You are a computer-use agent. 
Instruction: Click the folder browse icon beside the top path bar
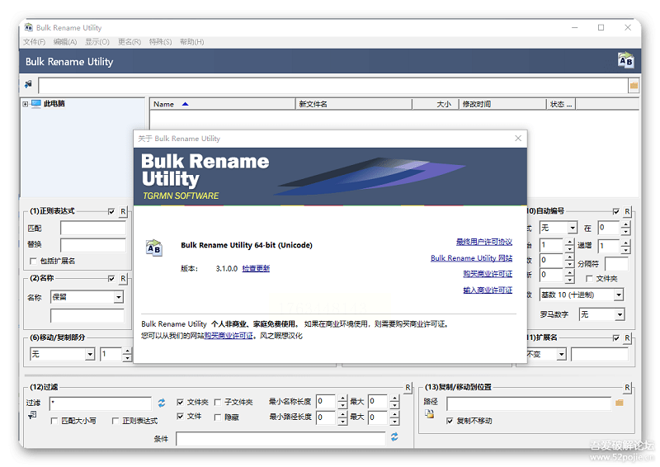pyautogui.click(x=634, y=85)
